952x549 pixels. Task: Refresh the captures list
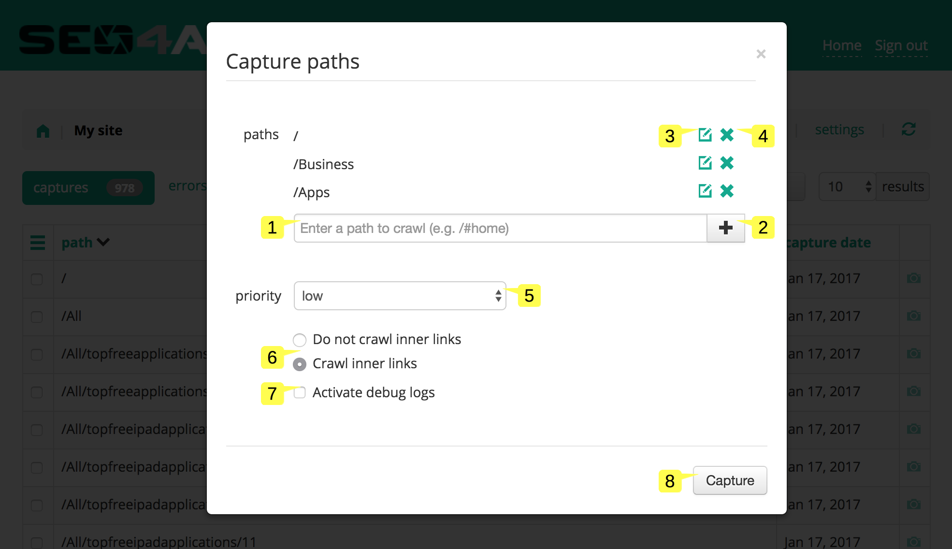(909, 130)
